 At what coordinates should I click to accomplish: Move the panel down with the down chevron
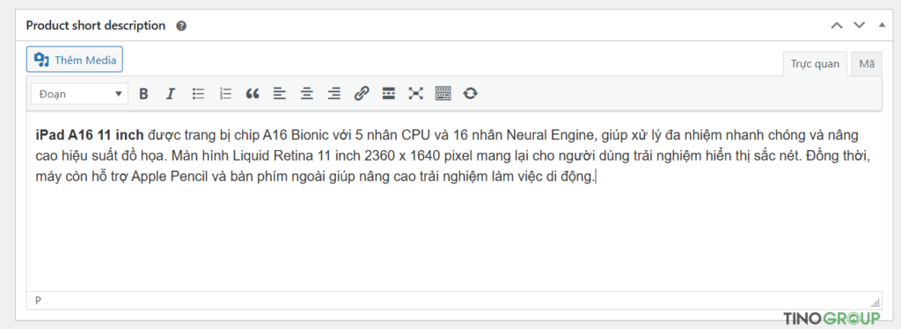pos(859,25)
